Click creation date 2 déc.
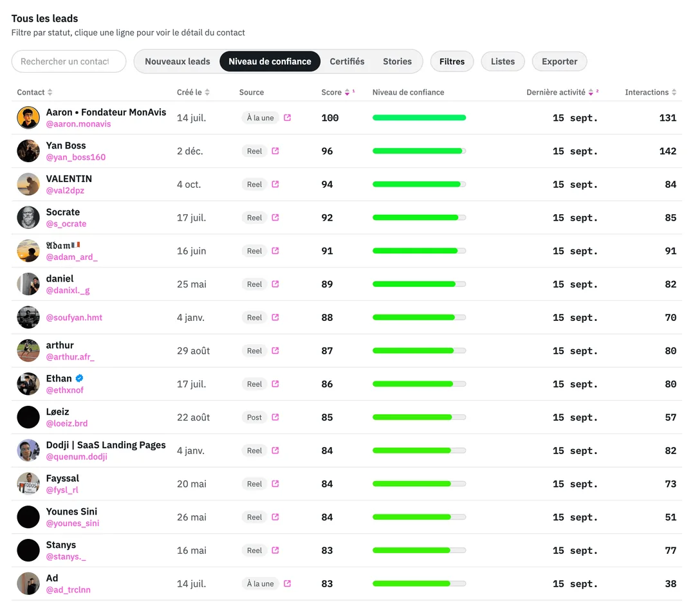 point(190,151)
